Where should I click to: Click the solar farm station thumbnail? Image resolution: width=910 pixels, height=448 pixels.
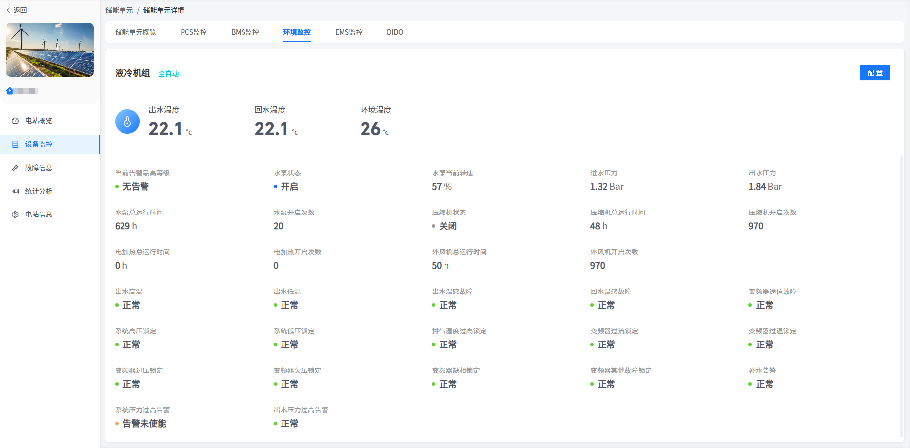point(50,50)
